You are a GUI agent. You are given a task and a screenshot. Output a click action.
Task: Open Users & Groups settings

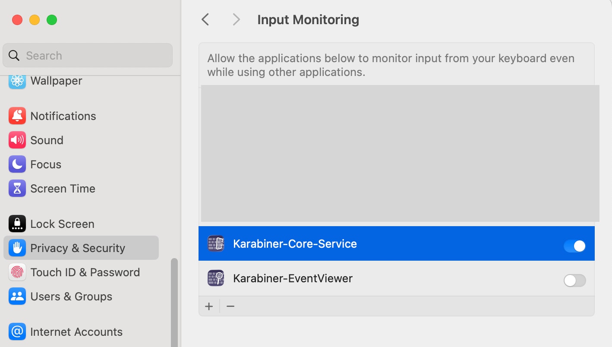(x=71, y=297)
